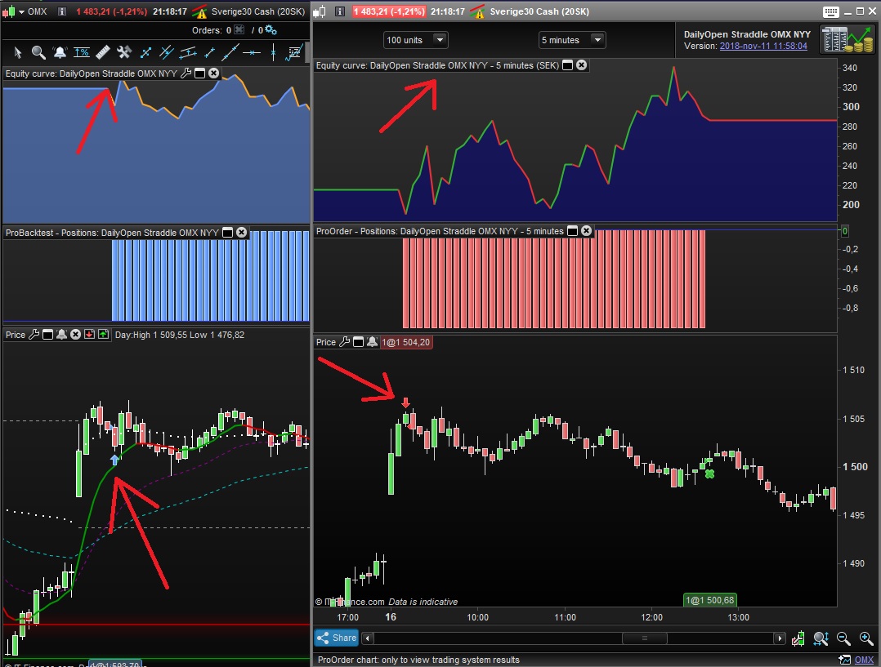Viewport: 881px width, 667px height.
Task: Maximize the left Price panel
Action: [x=47, y=335]
